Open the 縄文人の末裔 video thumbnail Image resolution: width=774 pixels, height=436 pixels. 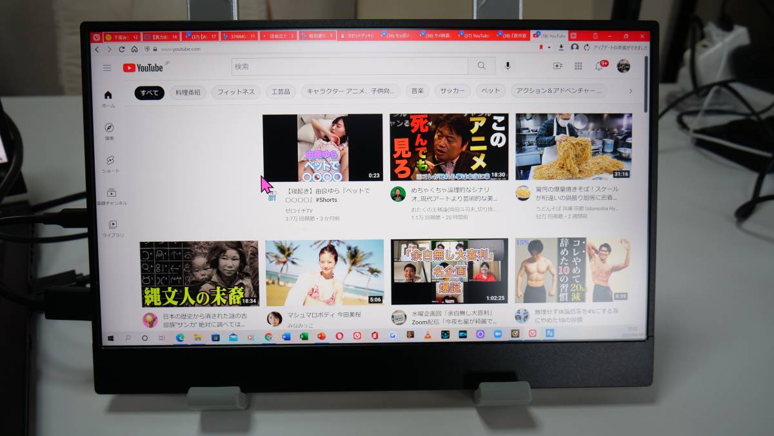point(199,273)
